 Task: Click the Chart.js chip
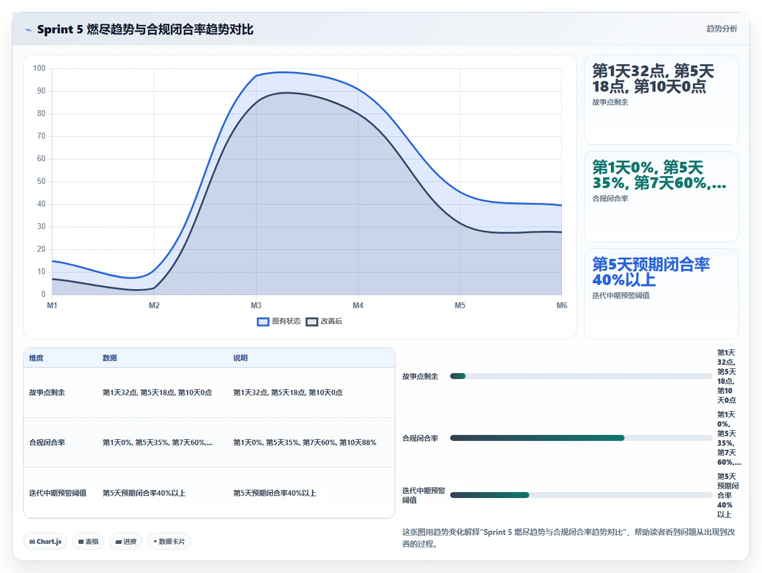point(45,541)
